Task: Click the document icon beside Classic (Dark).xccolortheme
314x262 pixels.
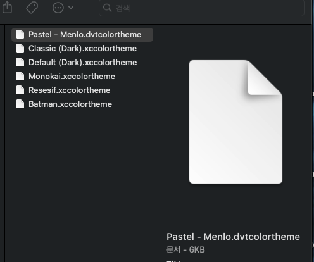Action: coord(20,48)
